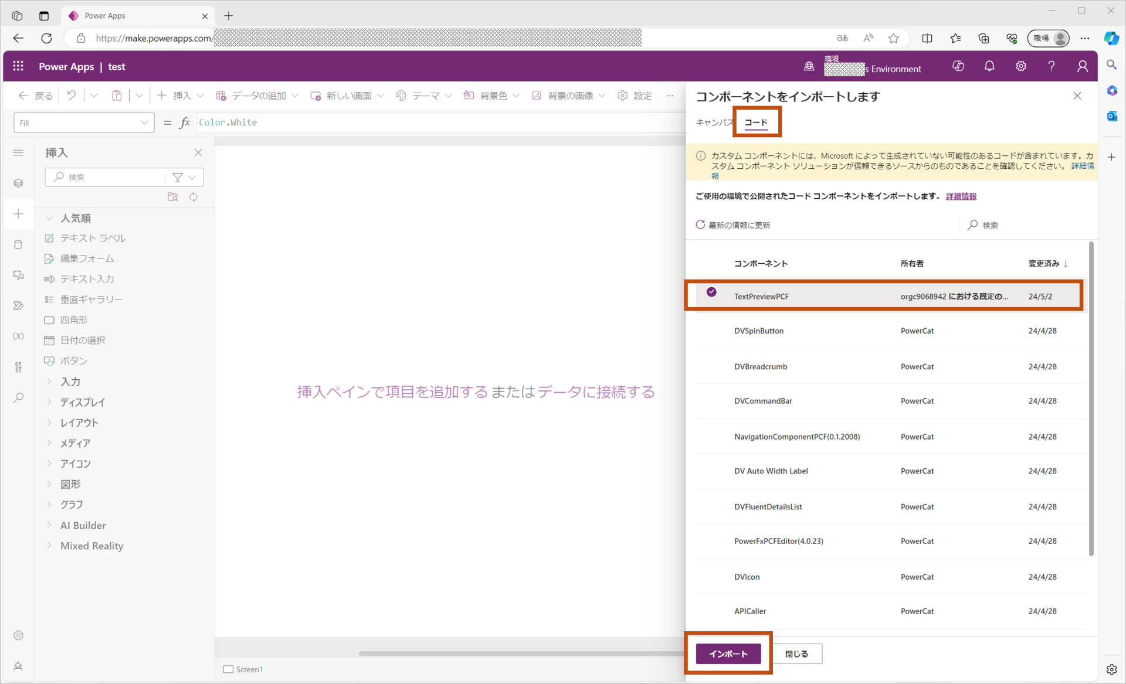
Task: Open the property selector dropdown showing Fill
Action: click(84, 122)
